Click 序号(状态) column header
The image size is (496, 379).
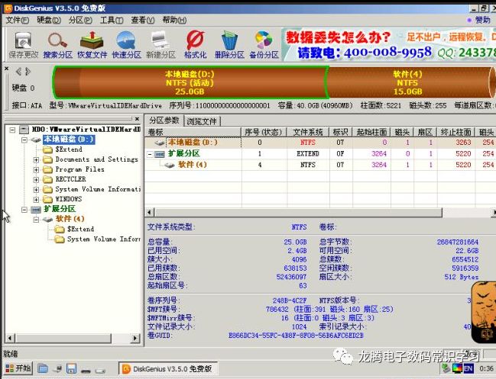(264, 132)
